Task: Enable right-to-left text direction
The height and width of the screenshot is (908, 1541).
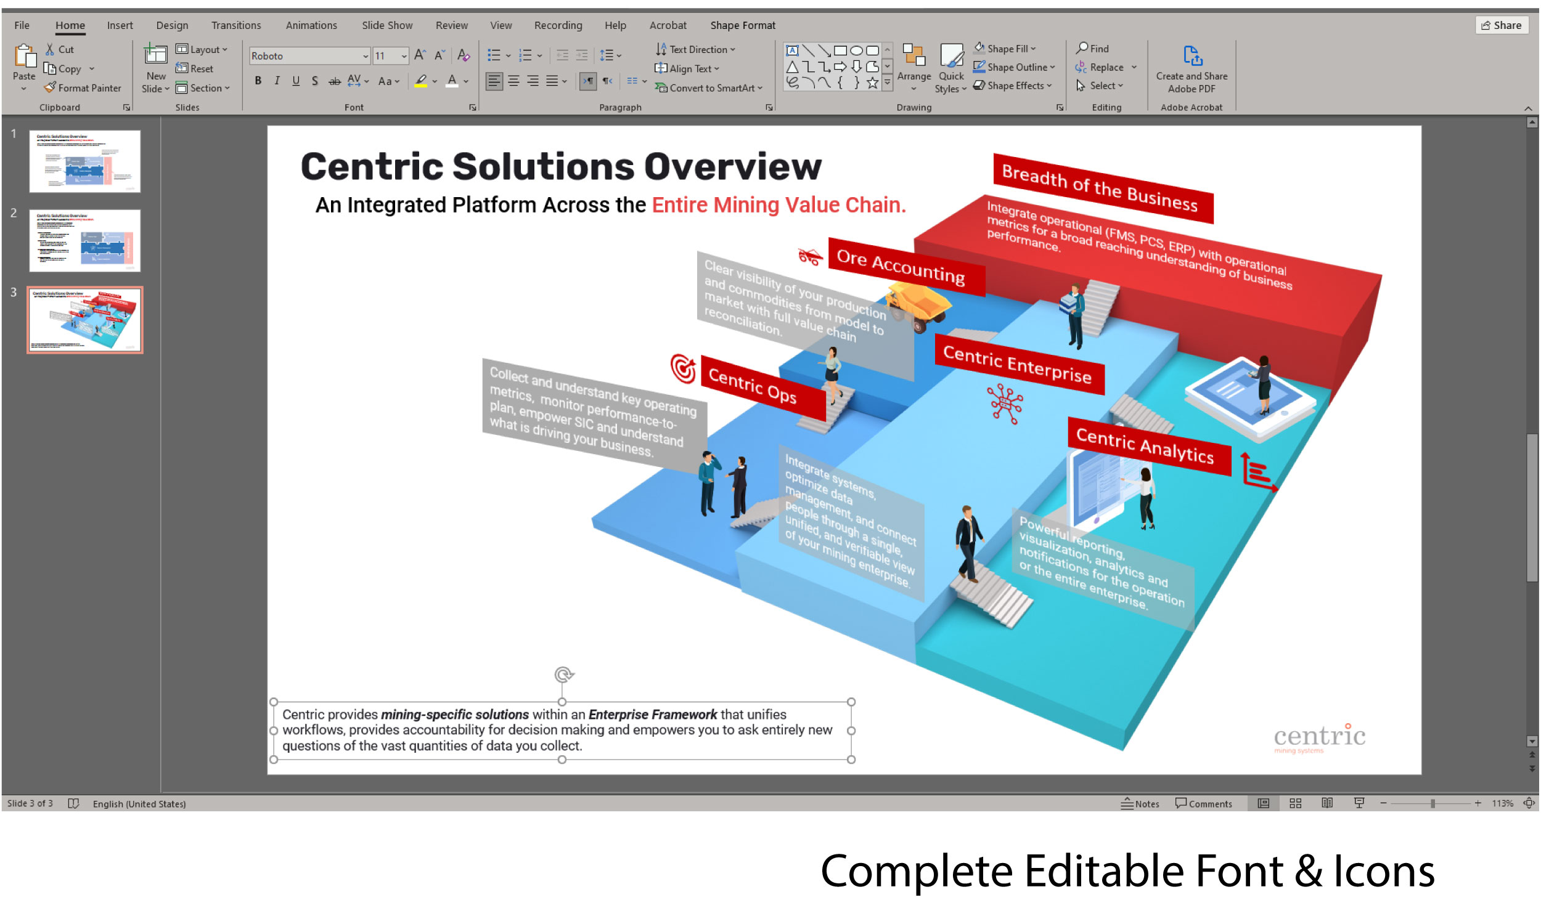Action: pyautogui.click(x=608, y=81)
